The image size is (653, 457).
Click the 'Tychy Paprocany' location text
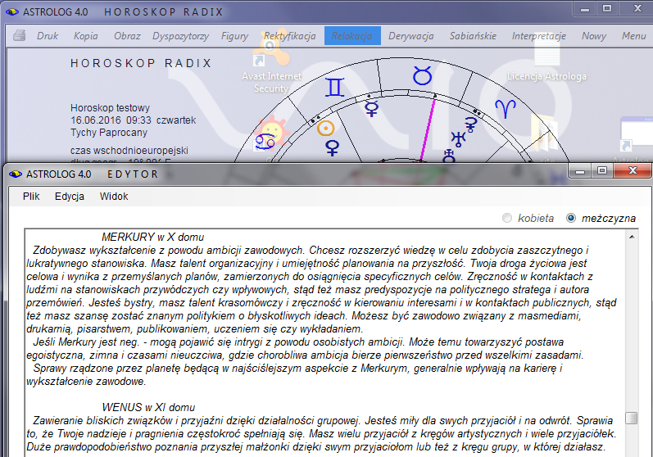pos(109,133)
